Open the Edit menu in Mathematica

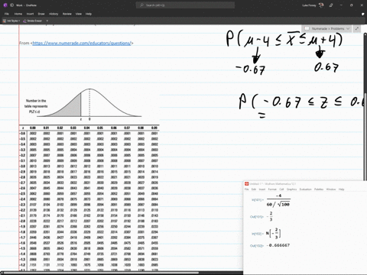tap(254, 189)
